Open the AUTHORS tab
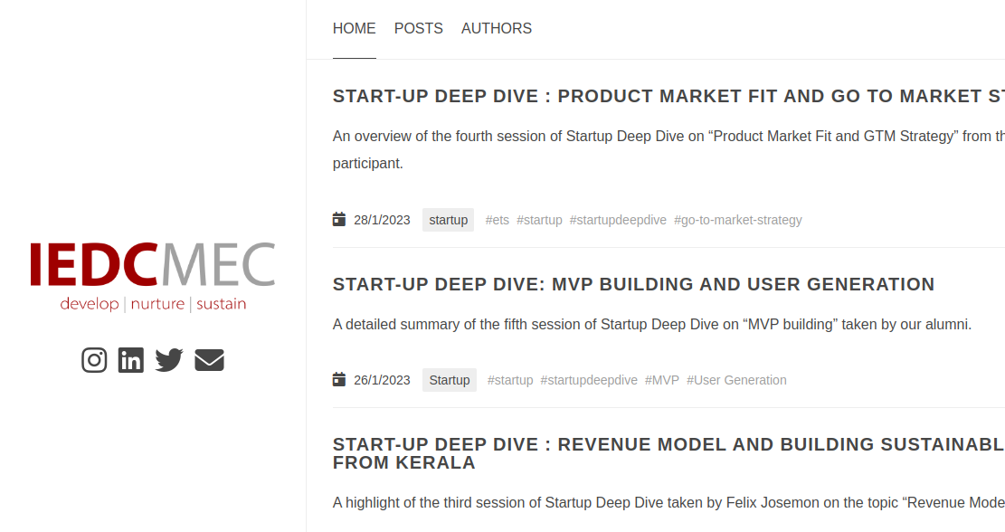 [496, 28]
